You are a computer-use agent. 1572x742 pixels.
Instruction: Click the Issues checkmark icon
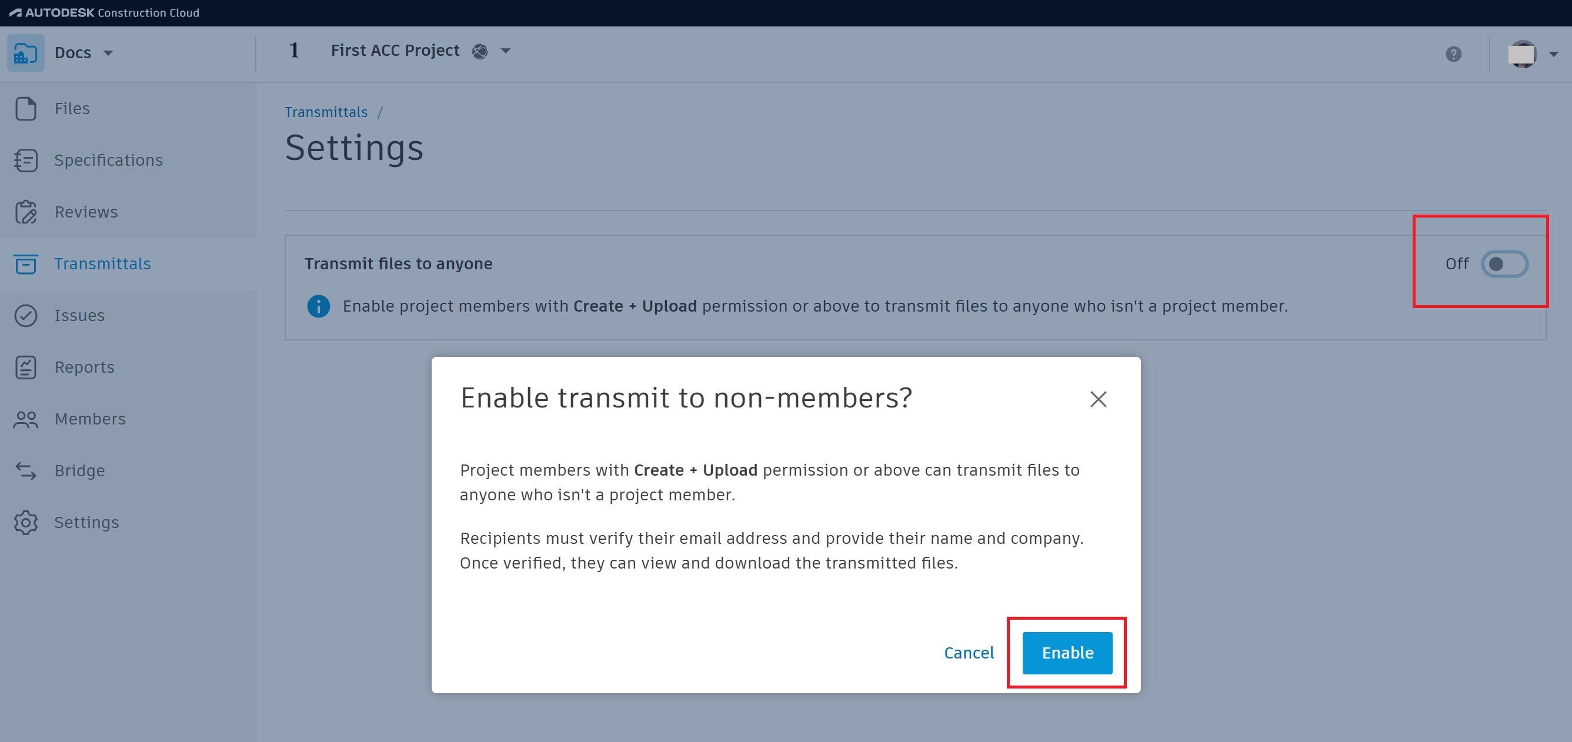(26, 316)
